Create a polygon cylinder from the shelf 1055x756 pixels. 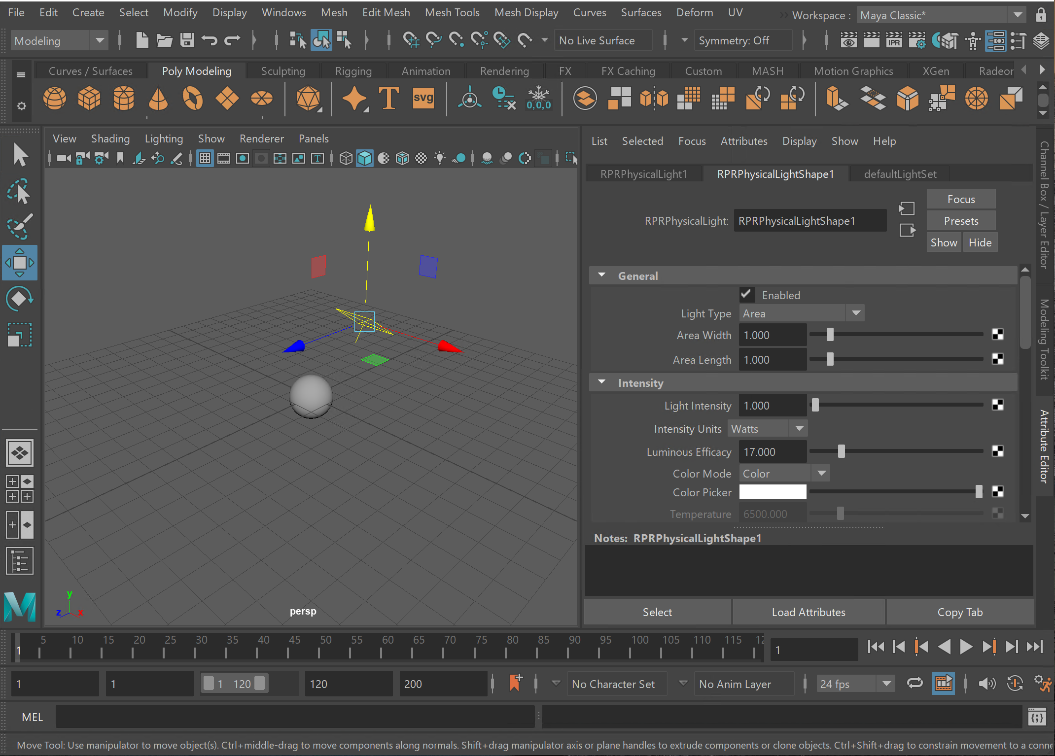click(x=124, y=98)
